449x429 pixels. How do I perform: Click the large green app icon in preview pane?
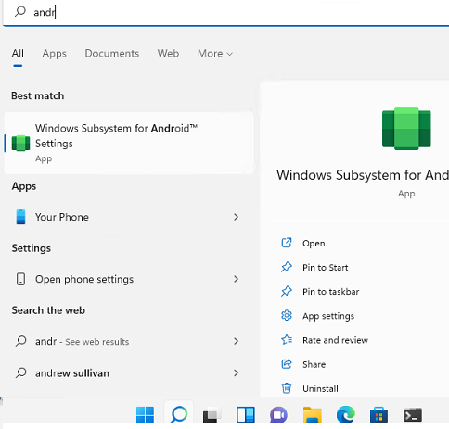tap(406, 129)
